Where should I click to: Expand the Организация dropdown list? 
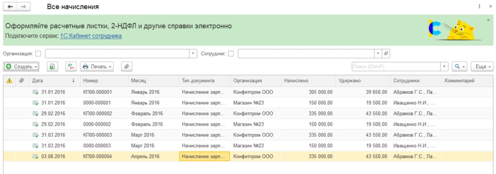193,54
